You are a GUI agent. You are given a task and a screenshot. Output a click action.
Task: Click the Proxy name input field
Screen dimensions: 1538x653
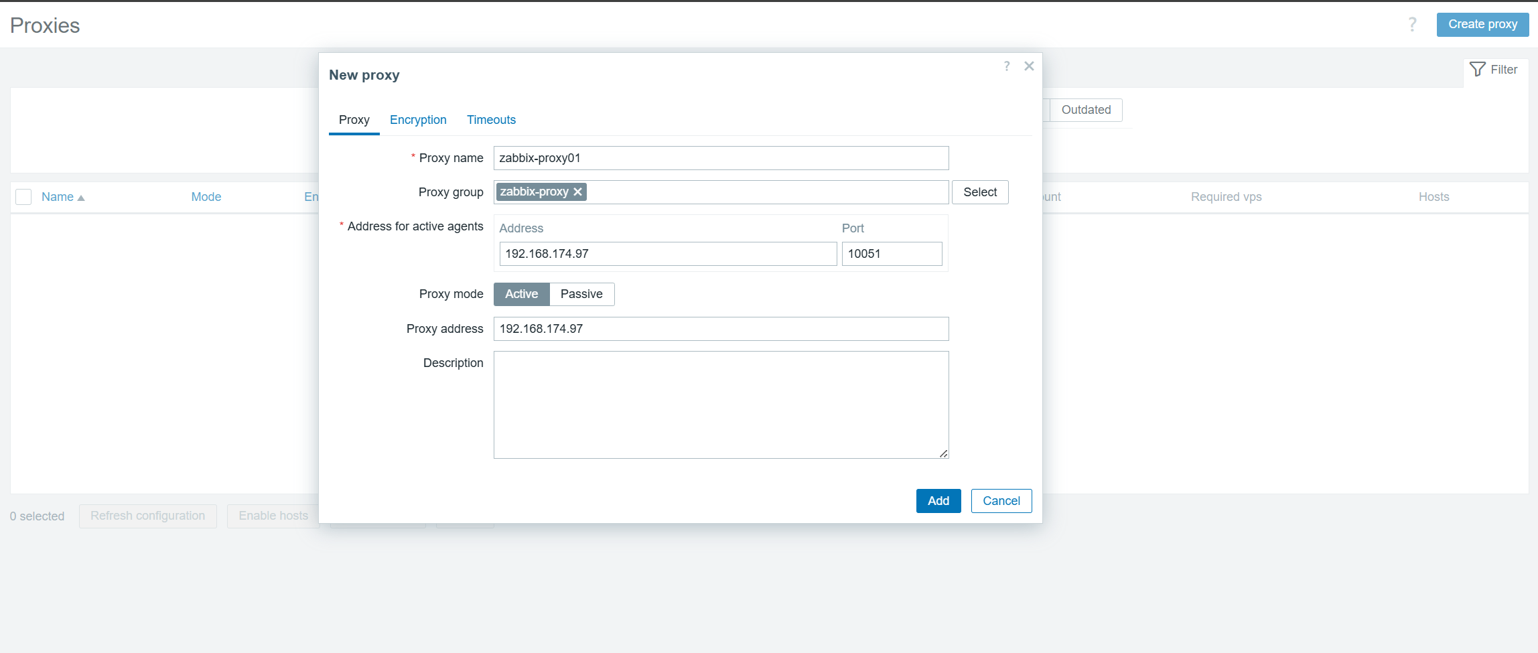(x=721, y=158)
